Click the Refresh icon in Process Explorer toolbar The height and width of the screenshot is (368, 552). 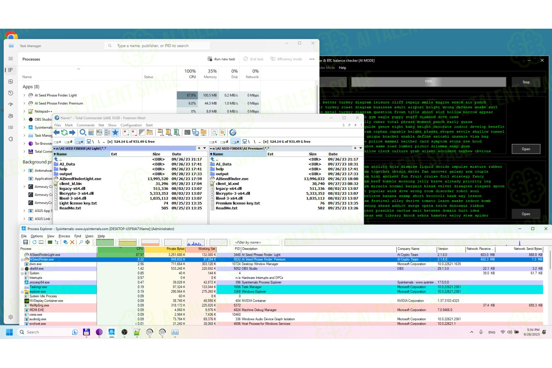tap(34, 242)
